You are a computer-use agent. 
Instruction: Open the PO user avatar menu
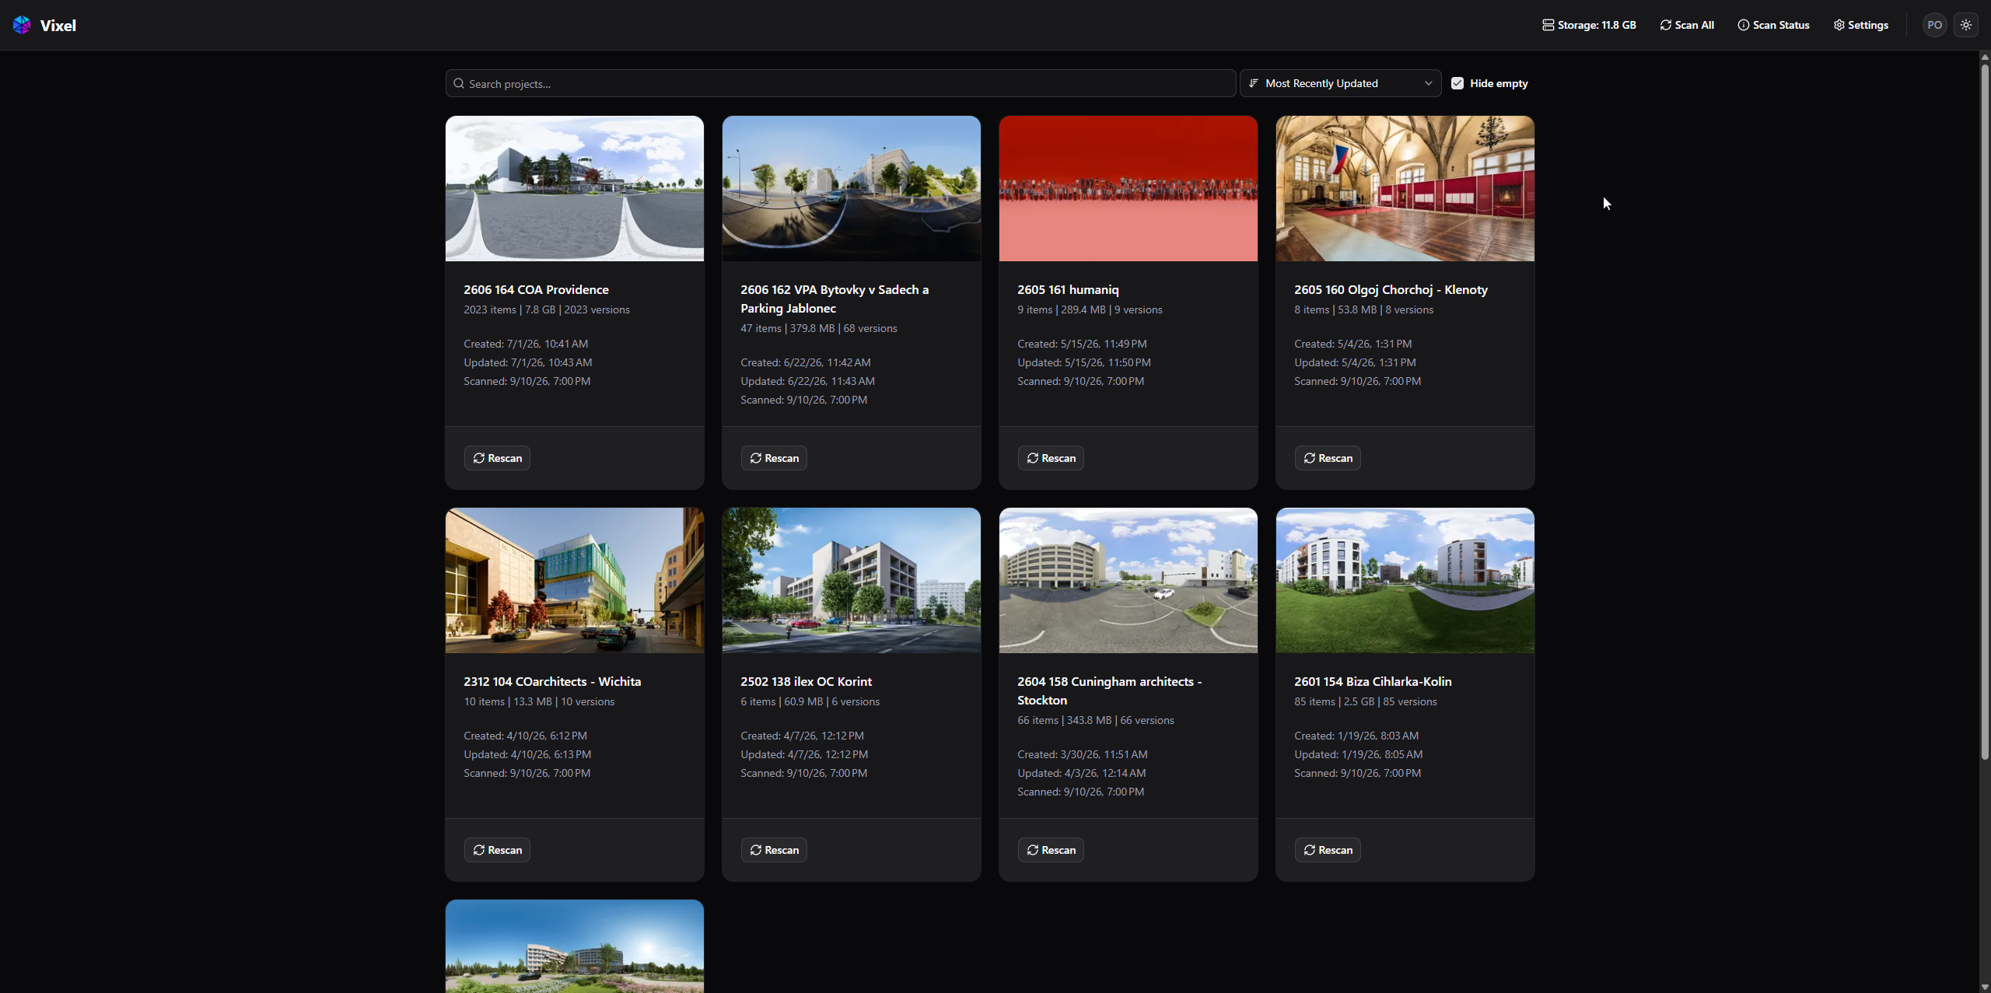pos(1934,25)
